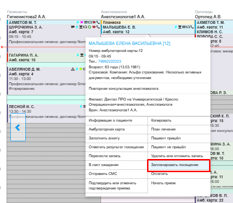The width and height of the screenshot is (233, 203).
Task: Click text 'Повторная консультация анестезиолога'
Action: point(124,88)
